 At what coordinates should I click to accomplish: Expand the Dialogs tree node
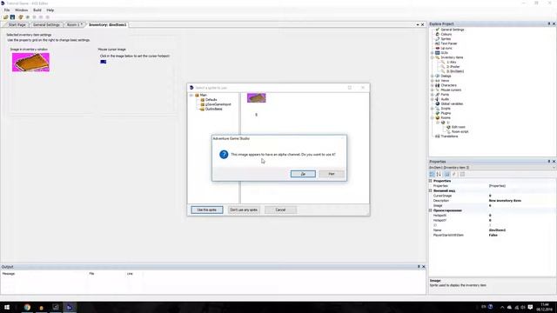pos(433,76)
